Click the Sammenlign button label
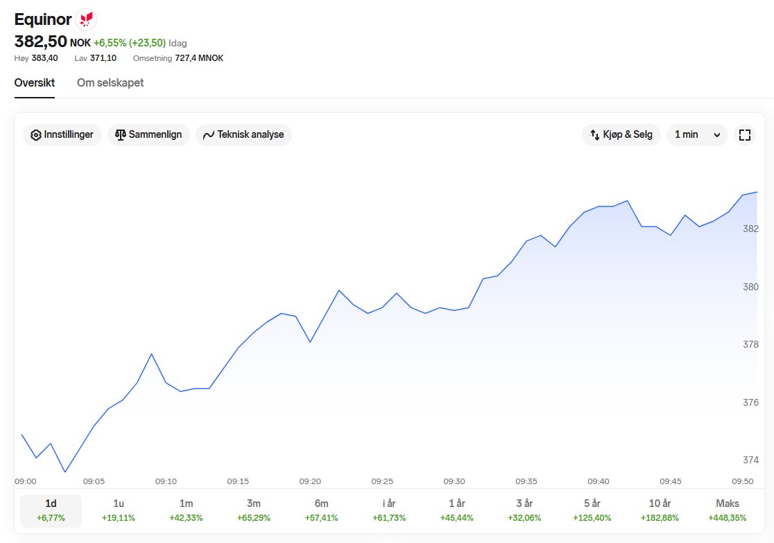The width and height of the screenshot is (774, 543). [x=155, y=134]
